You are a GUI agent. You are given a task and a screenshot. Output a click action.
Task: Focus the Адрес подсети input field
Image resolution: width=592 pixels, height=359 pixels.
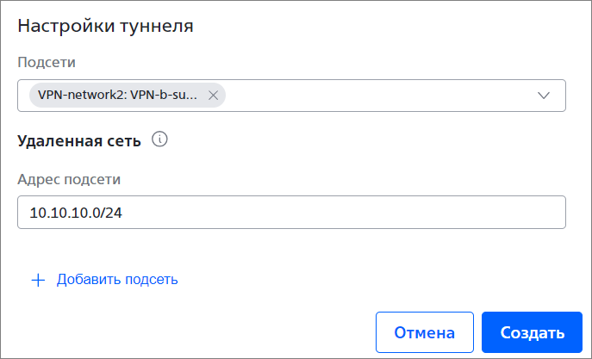[291, 213]
